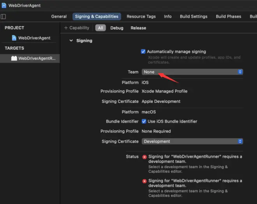Viewport: 257px width, 204px height.
Task: Open the Signing & Capabilities tab
Action: point(97,17)
